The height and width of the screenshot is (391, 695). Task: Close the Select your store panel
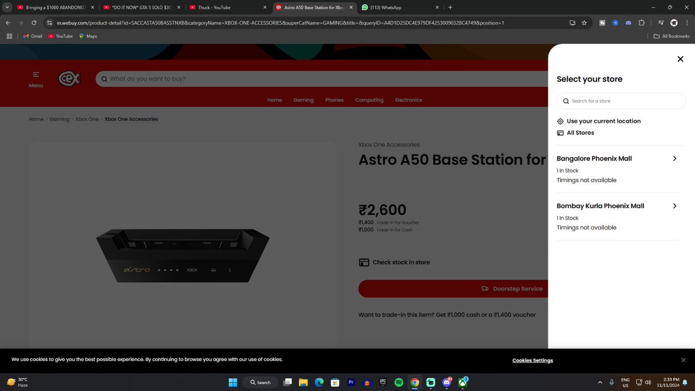(681, 59)
